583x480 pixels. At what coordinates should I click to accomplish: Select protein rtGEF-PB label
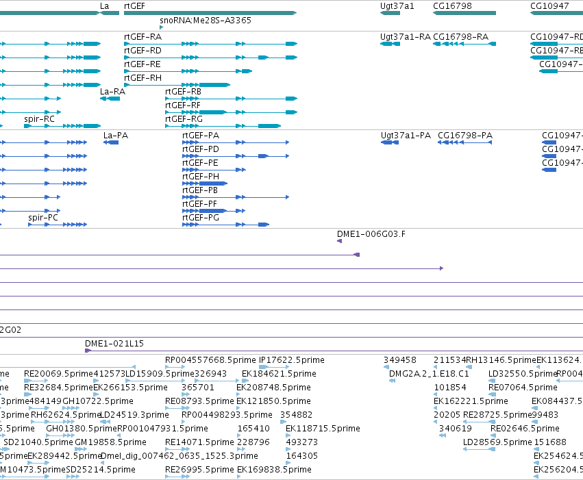tap(200, 190)
